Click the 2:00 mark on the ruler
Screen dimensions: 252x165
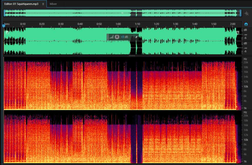tap(232, 24)
